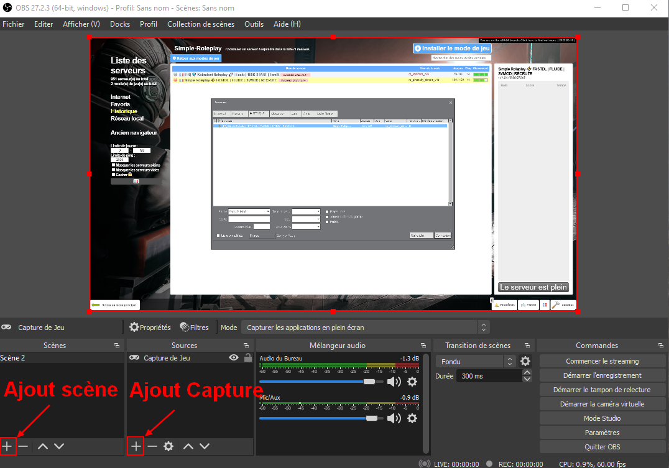Click the gamepad icon in the source toolbar
Image resolution: width=669 pixels, height=468 pixels.
click(x=6, y=327)
